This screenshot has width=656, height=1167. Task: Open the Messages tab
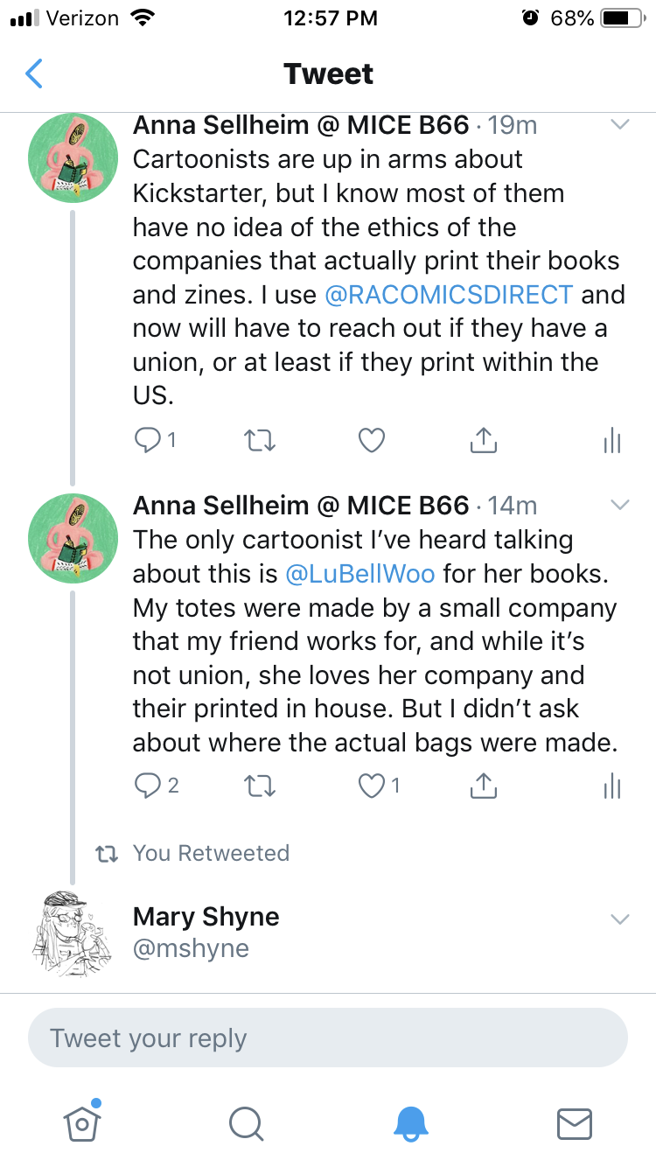pyautogui.click(x=575, y=1123)
